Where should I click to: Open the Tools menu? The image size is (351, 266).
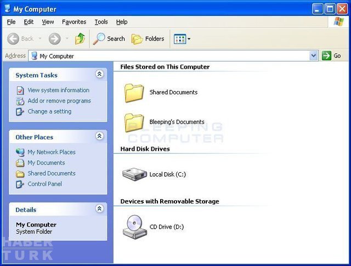point(101,22)
